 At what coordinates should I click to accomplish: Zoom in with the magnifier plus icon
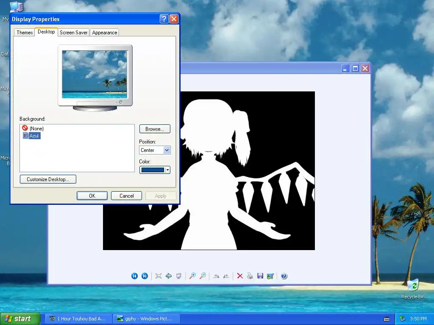192,276
